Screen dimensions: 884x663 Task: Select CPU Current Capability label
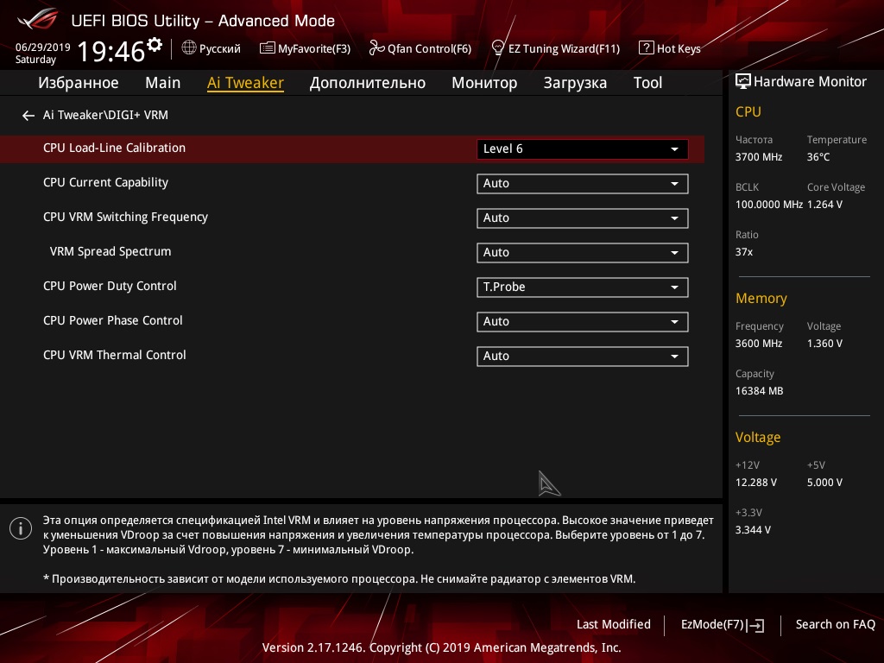106,183
